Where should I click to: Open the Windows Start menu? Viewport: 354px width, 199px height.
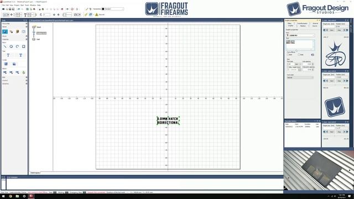[3, 196]
